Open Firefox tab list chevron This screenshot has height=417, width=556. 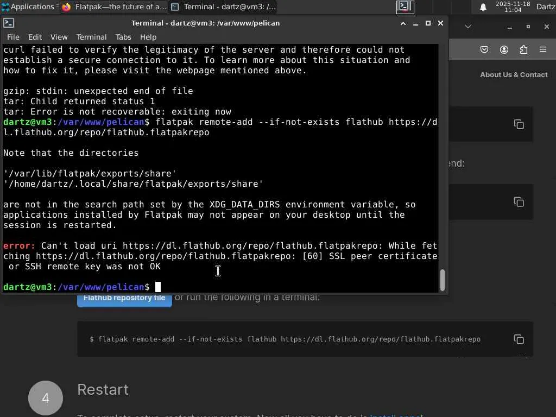coord(468,27)
